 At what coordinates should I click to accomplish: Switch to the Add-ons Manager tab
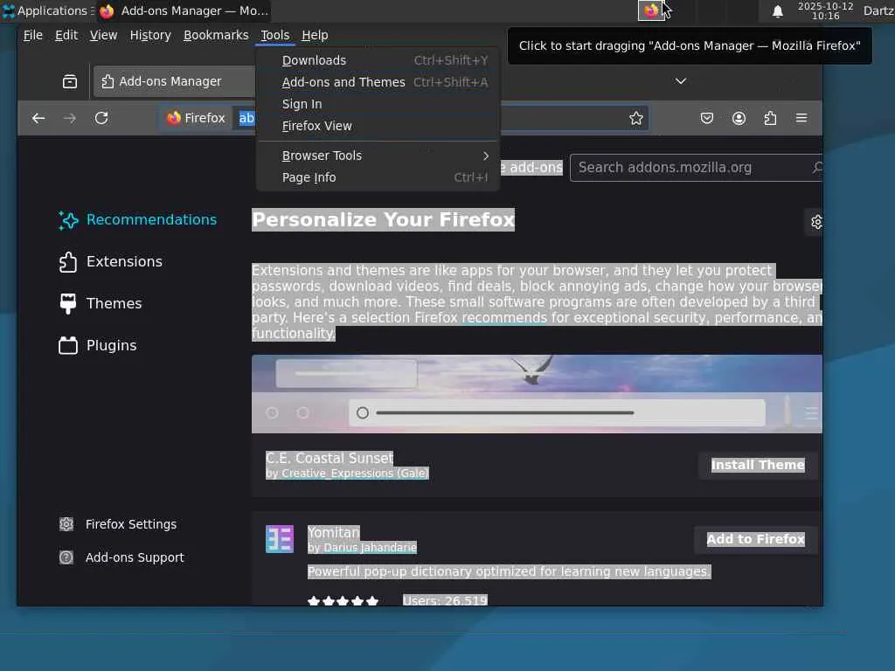(x=174, y=81)
